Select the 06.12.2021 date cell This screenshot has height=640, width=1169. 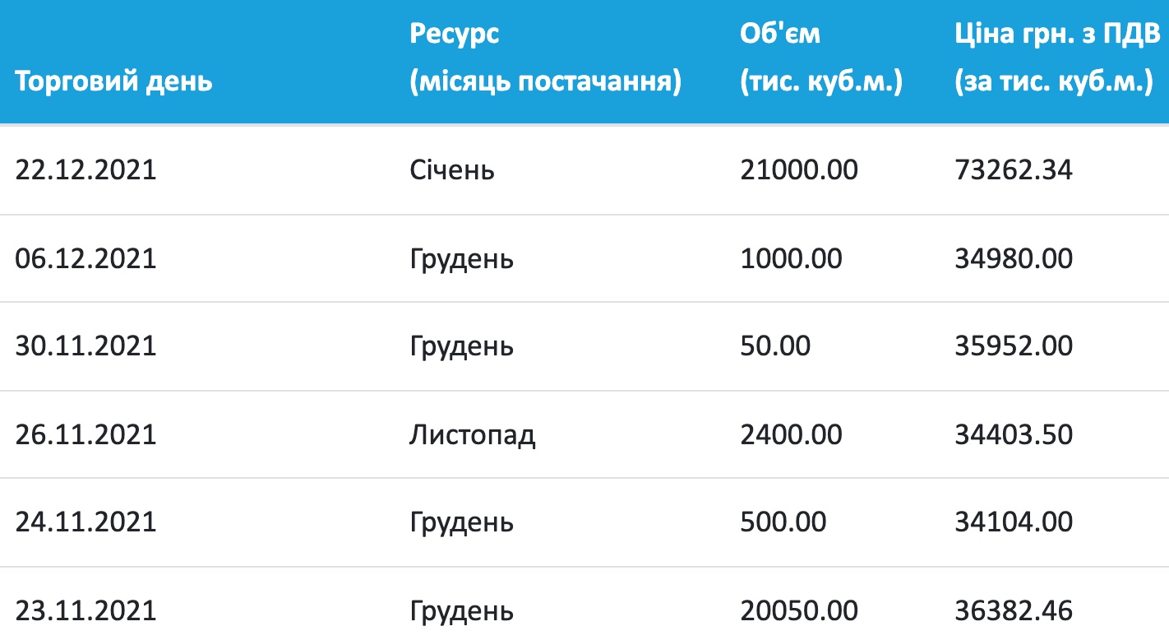[85, 258]
